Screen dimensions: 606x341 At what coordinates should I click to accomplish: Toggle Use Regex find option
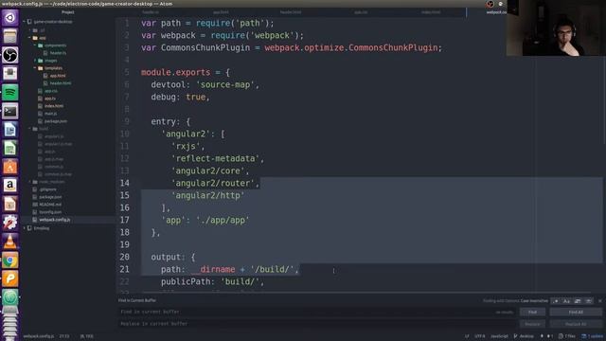556,301
